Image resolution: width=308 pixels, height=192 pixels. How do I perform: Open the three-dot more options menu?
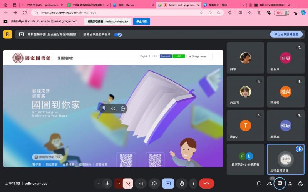193,184
